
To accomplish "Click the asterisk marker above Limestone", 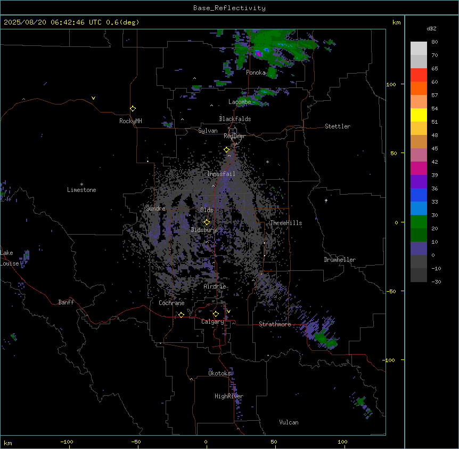I will click(81, 185).
